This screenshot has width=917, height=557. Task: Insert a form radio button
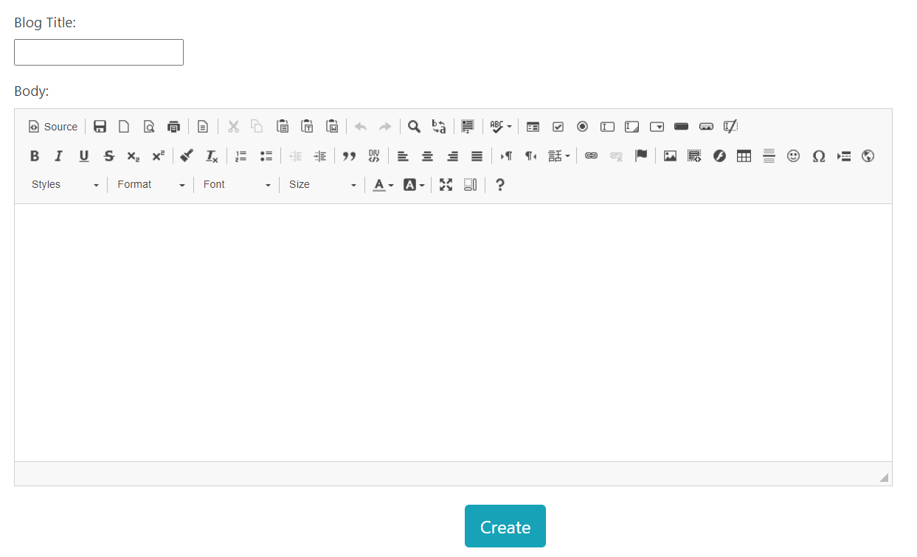point(582,126)
